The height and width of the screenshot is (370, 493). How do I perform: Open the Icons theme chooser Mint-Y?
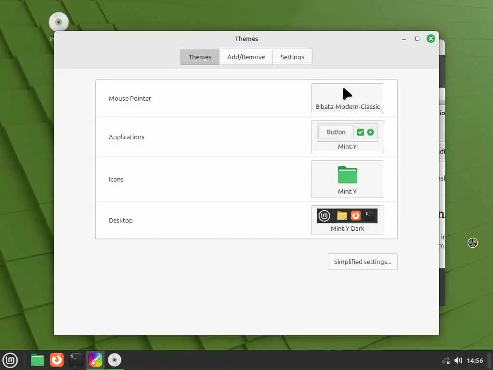348,179
